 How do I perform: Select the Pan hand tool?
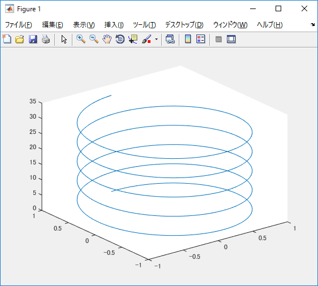pyautogui.click(x=107, y=39)
